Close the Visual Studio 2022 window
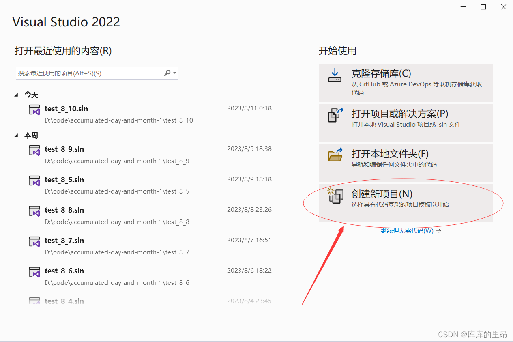This screenshot has width=513, height=342. pyautogui.click(x=503, y=7)
